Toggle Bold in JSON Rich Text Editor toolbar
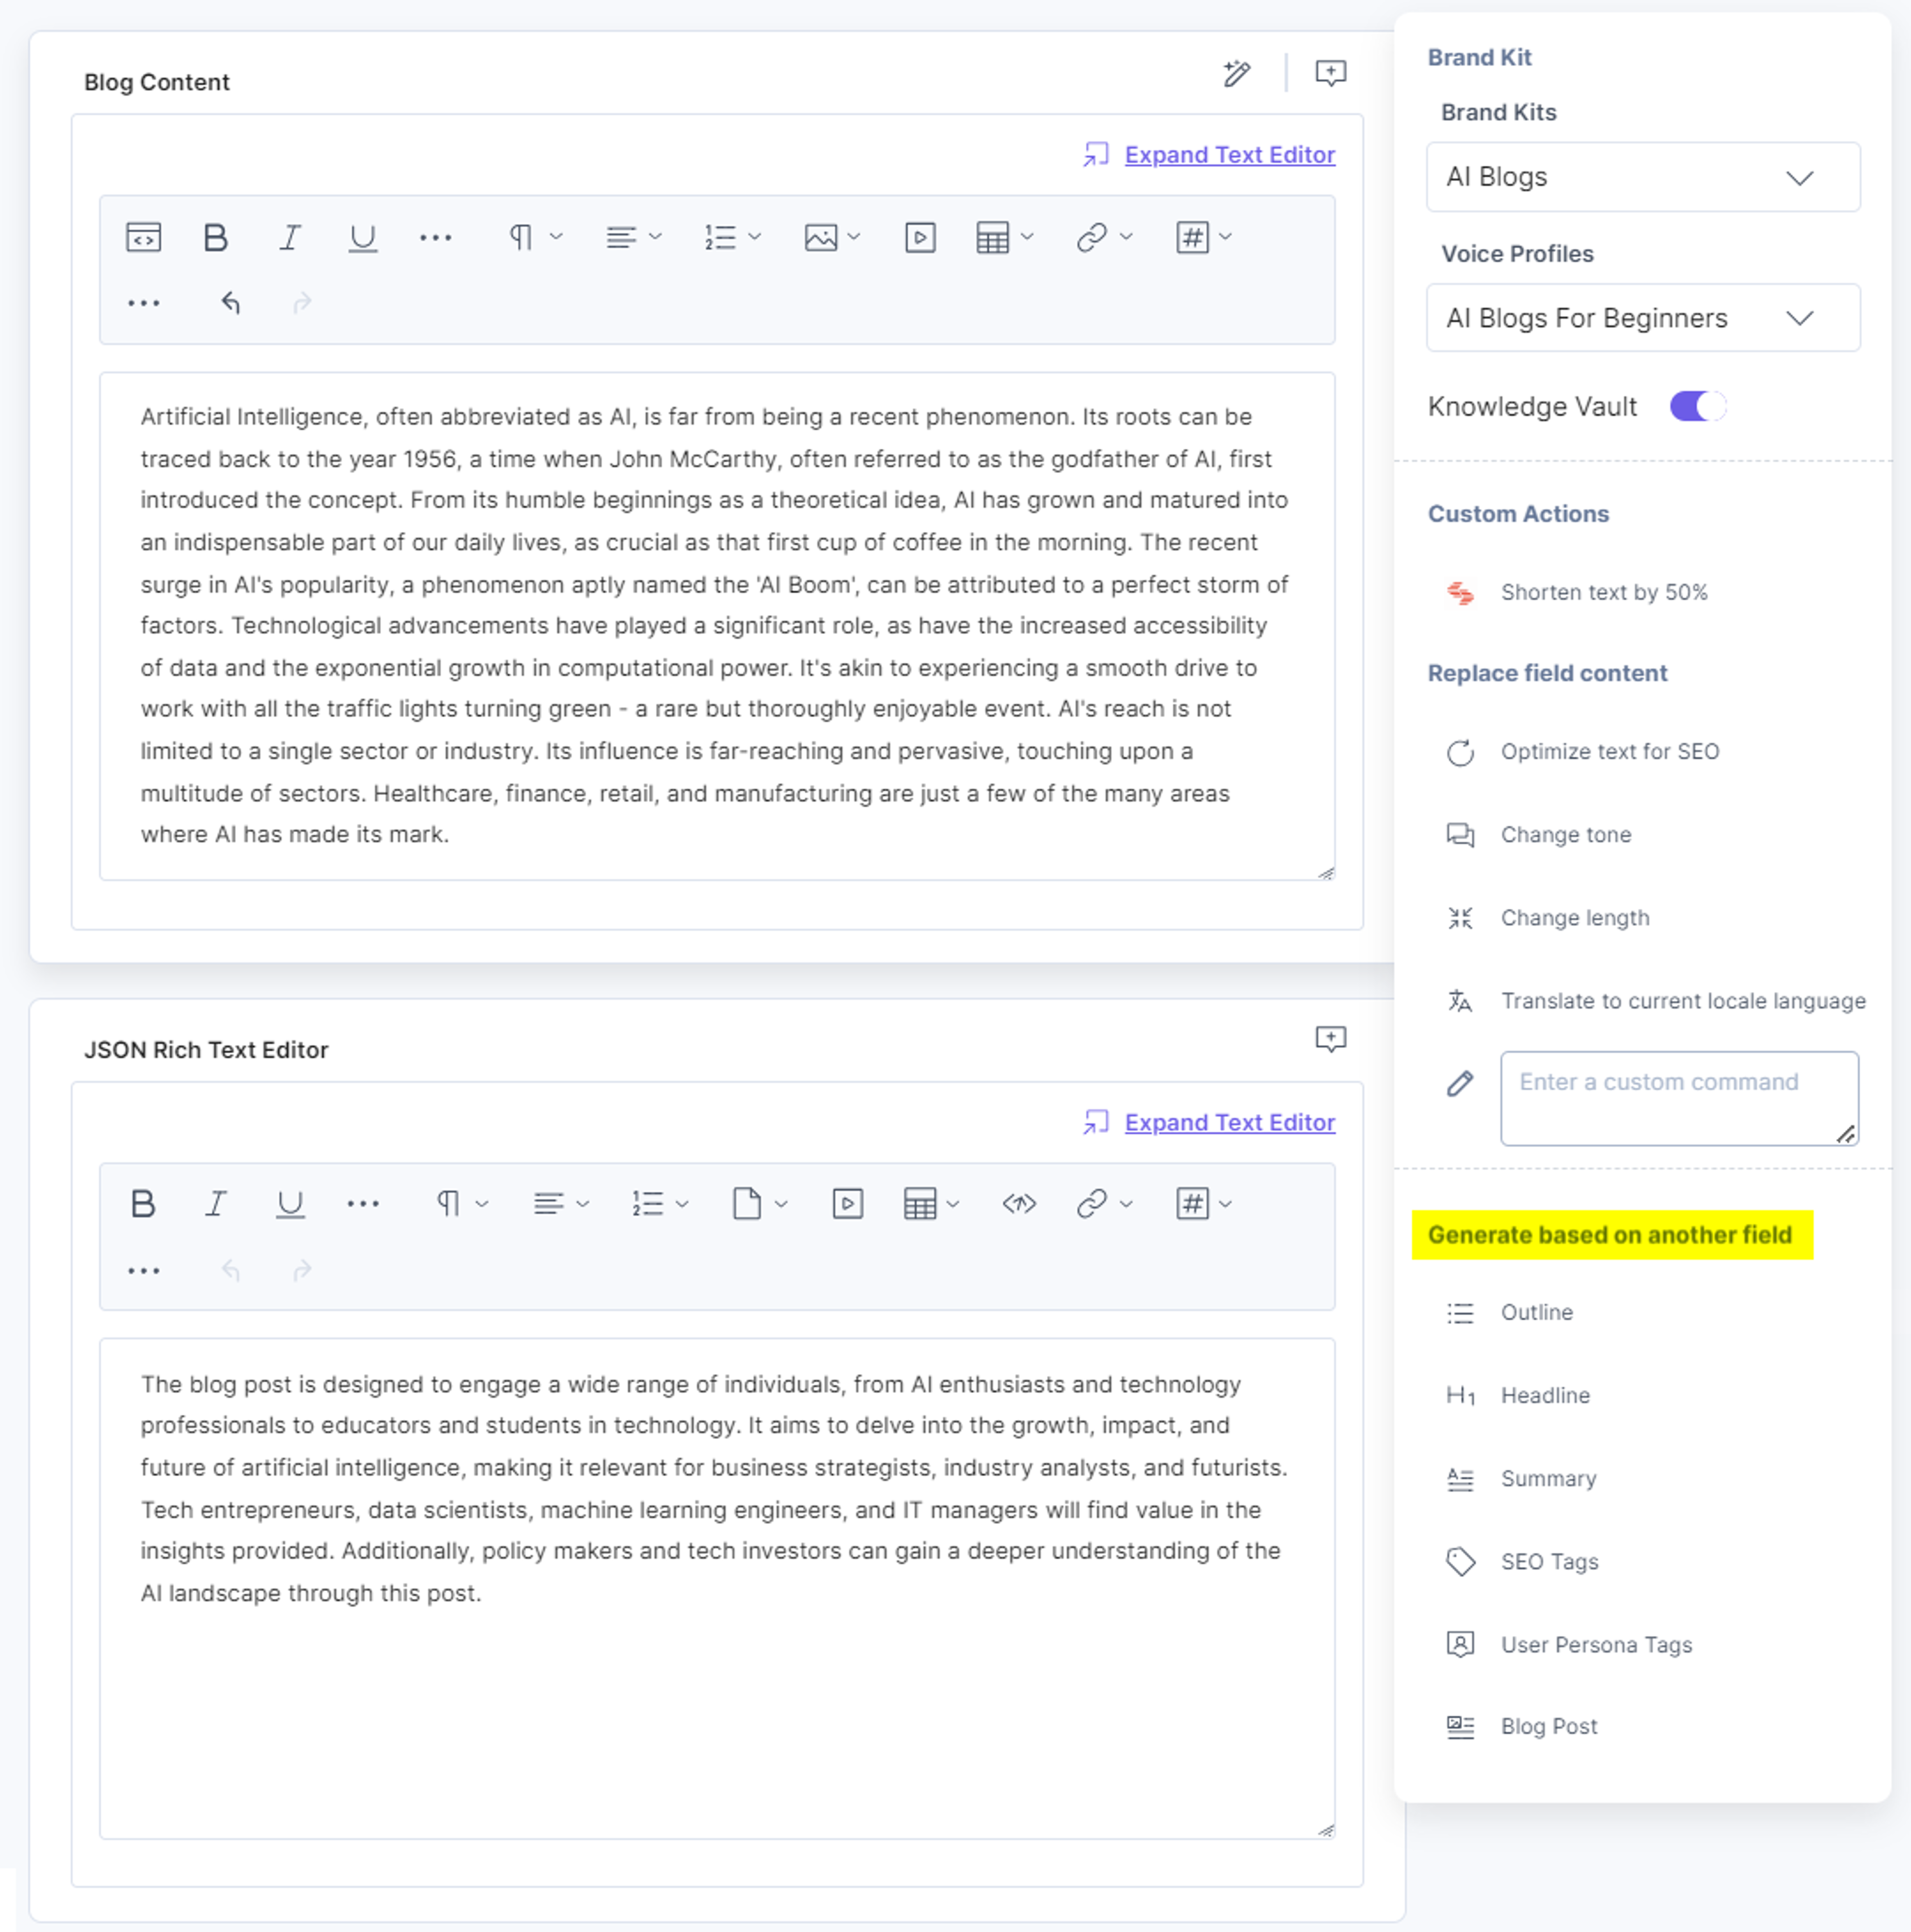 [x=143, y=1203]
